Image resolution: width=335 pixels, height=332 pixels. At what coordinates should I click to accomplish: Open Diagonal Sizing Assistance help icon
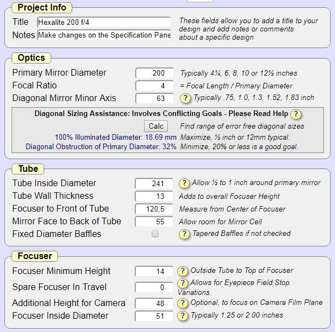click(296, 114)
